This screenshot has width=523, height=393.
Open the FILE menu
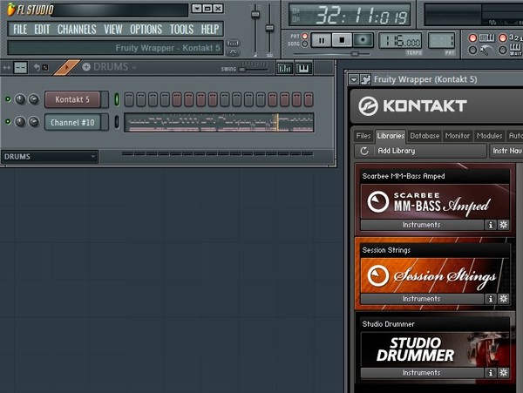20,30
